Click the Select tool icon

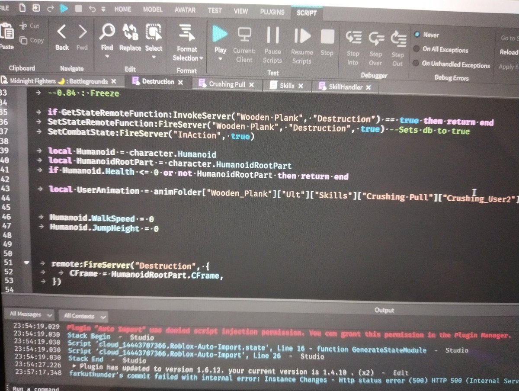(x=154, y=32)
